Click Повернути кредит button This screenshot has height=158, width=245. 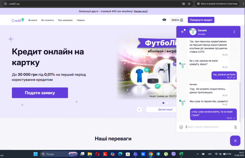pos(201,20)
